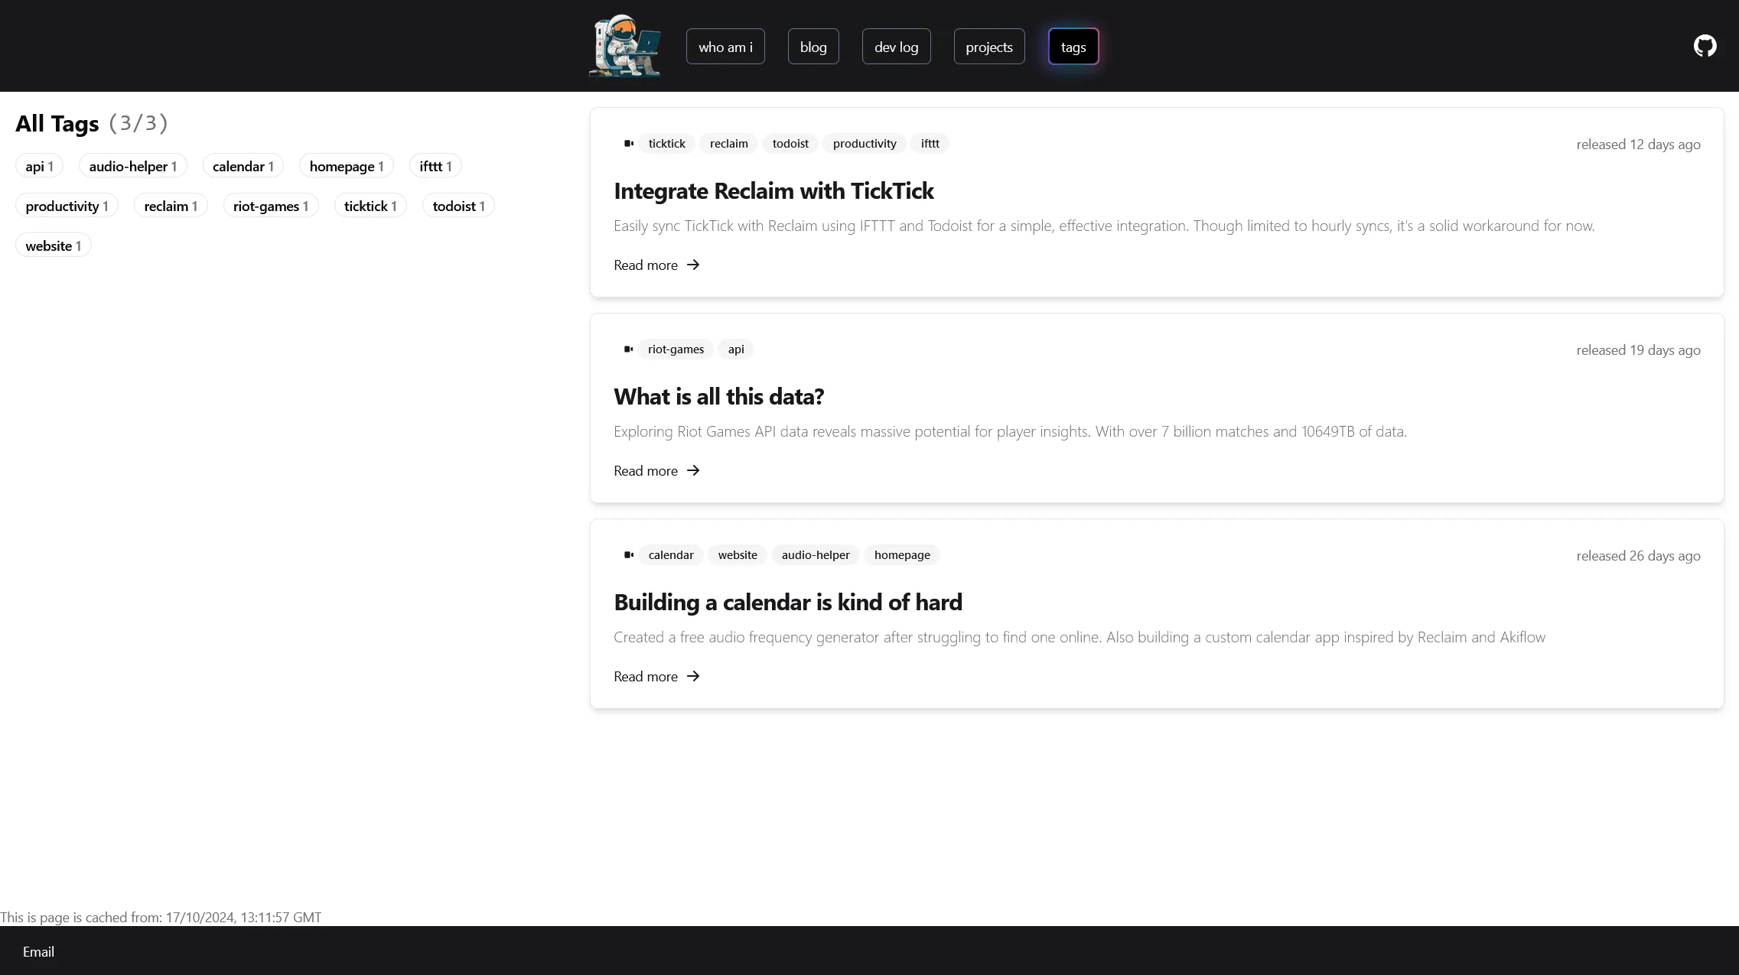Select the homepage tag on the calendar post
This screenshot has width=1739, height=975.
[902, 554]
